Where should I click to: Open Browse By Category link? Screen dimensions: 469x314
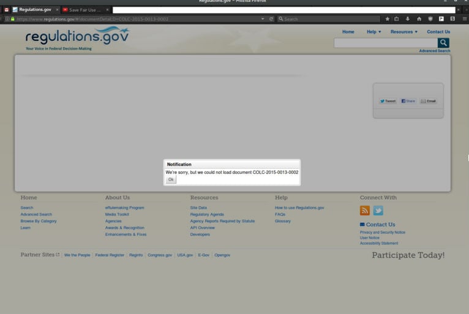click(x=39, y=221)
